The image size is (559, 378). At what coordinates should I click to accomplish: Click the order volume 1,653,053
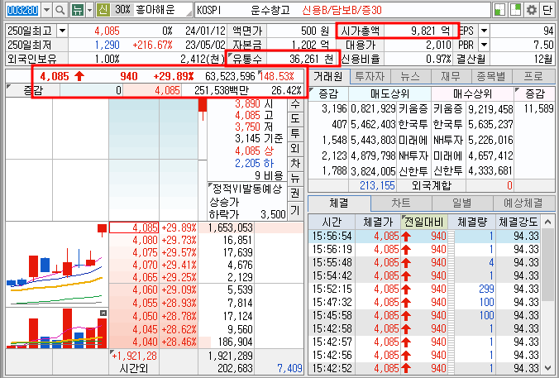point(231,227)
